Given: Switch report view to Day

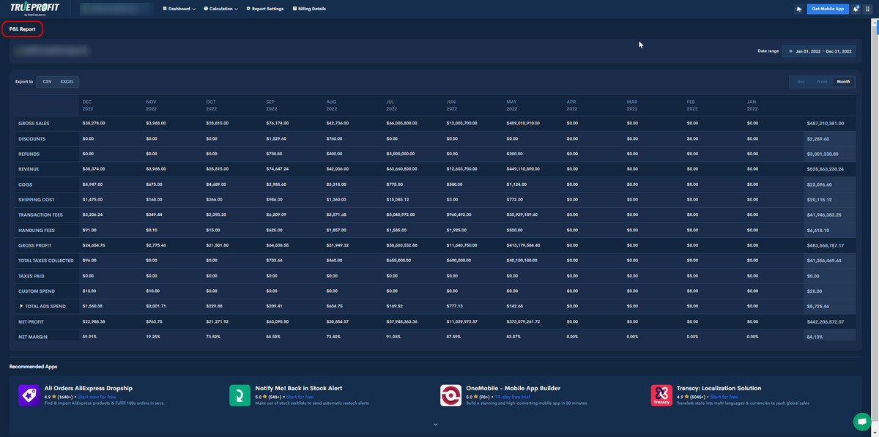Looking at the screenshot, I should (x=801, y=82).
